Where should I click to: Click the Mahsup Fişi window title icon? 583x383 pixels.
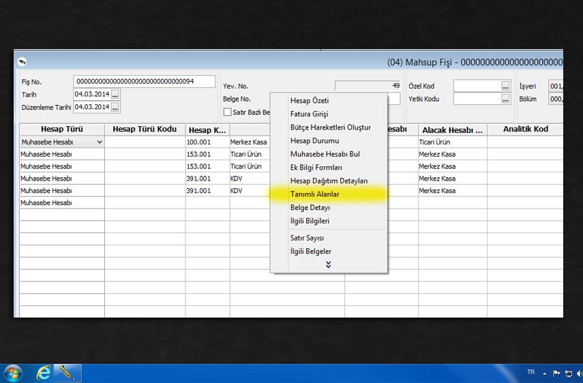[22, 61]
